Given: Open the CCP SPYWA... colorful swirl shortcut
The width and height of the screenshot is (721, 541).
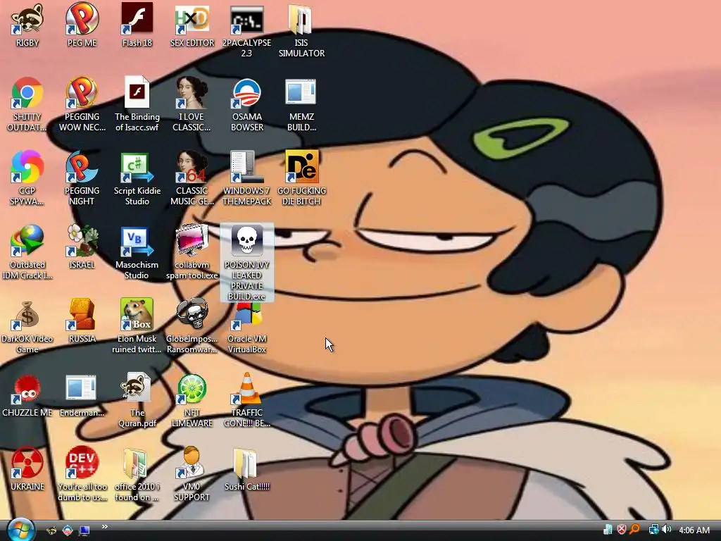Looking at the screenshot, I should click(x=27, y=167).
